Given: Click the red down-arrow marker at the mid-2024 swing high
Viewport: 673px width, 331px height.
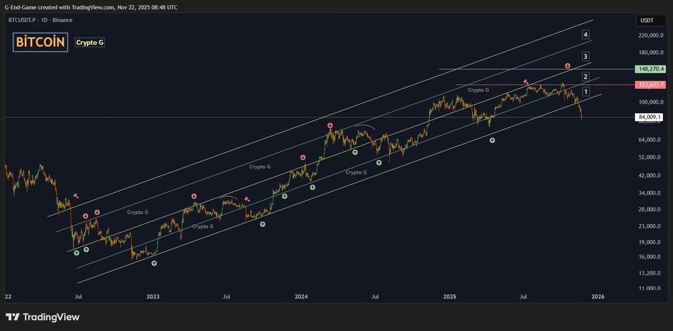Looking at the screenshot, I should tap(303, 158).
